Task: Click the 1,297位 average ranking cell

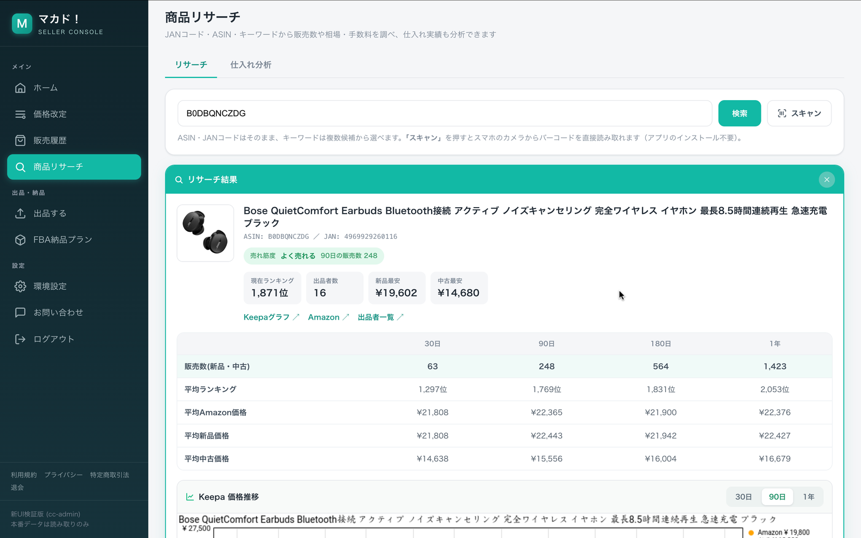Action: coord(433,390)
